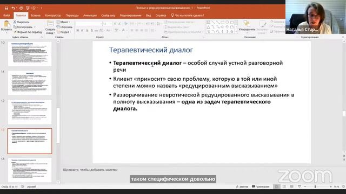Save the presentation via the floppy disk icon
Viewport: 346px width, 194px height.
(x=6, y=8)
